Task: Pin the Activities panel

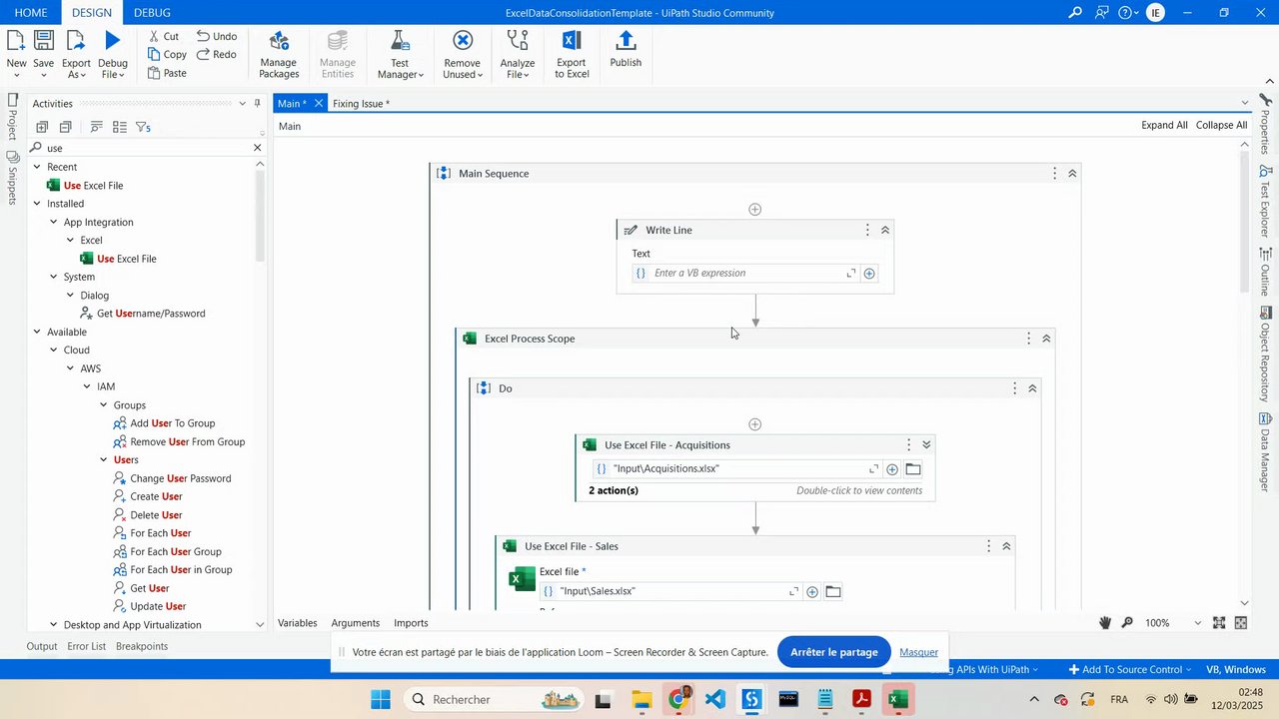Action: [257, 104]
